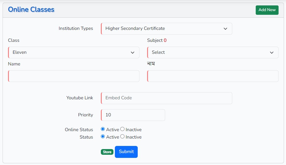Click the Priority label text
Screen dimensions: 286x165
point(85,115)
